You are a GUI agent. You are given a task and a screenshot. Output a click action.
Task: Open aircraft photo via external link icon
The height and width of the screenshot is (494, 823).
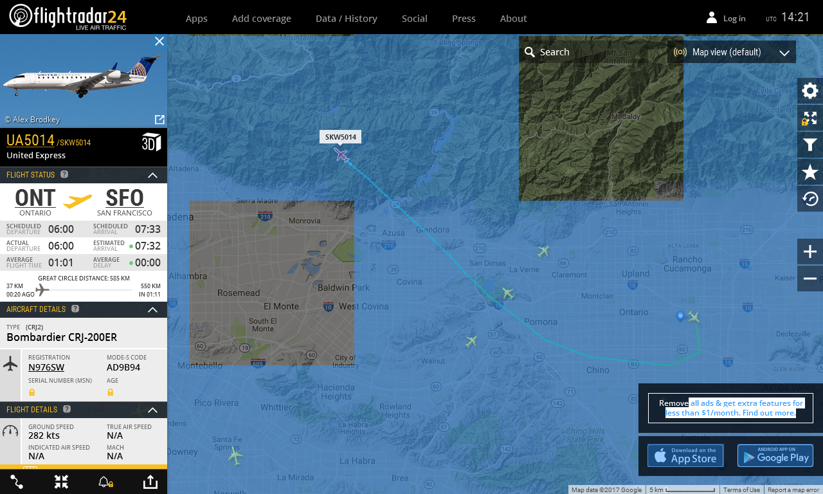(159, 120)
